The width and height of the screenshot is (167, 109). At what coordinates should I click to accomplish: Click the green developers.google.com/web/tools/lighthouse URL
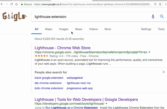(x=69, y=103)
